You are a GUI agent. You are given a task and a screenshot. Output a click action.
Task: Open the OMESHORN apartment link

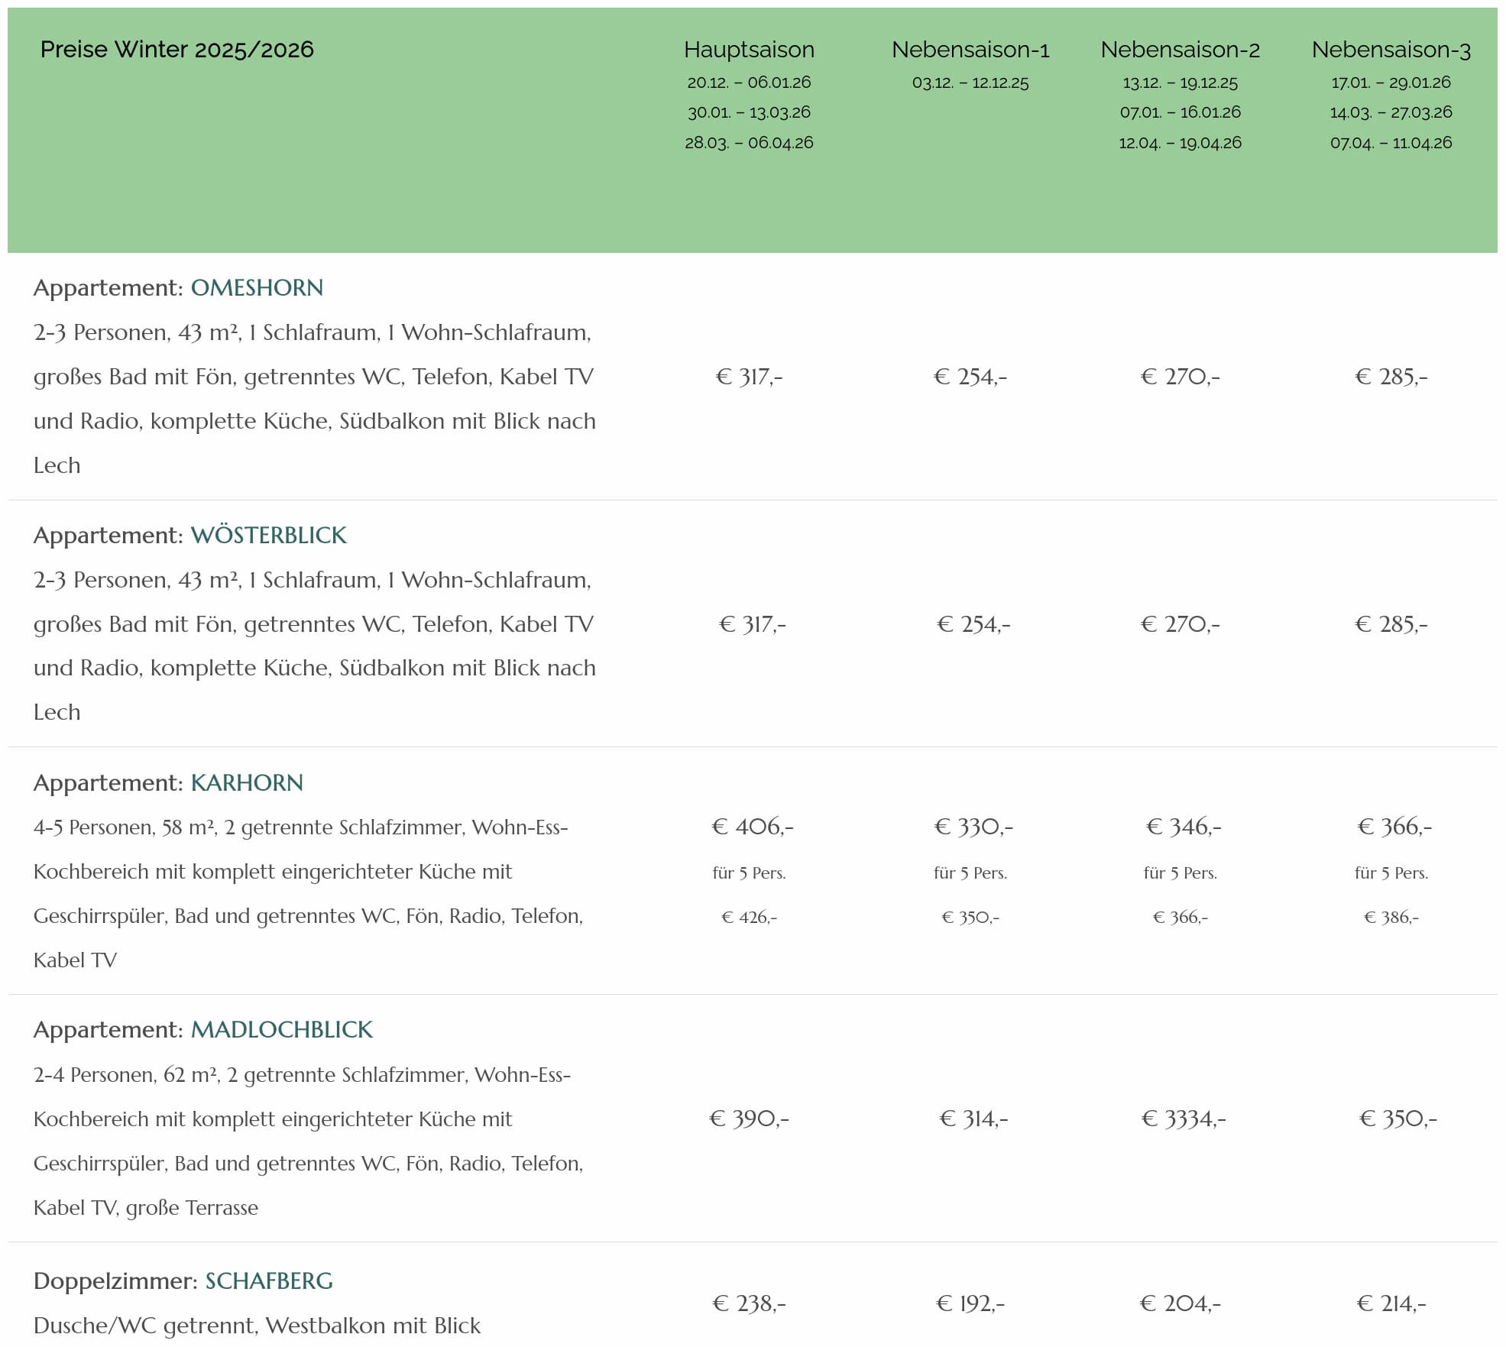(x=257, y=288)
